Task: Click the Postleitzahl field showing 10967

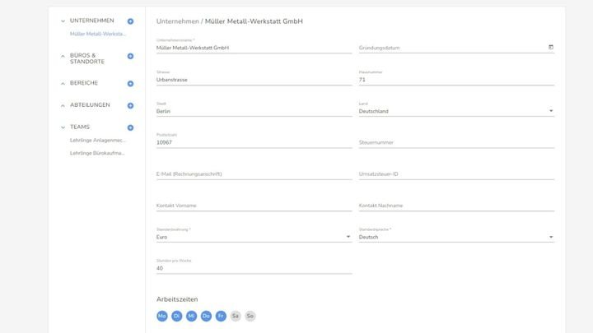Action: click(x=254, y=142)
